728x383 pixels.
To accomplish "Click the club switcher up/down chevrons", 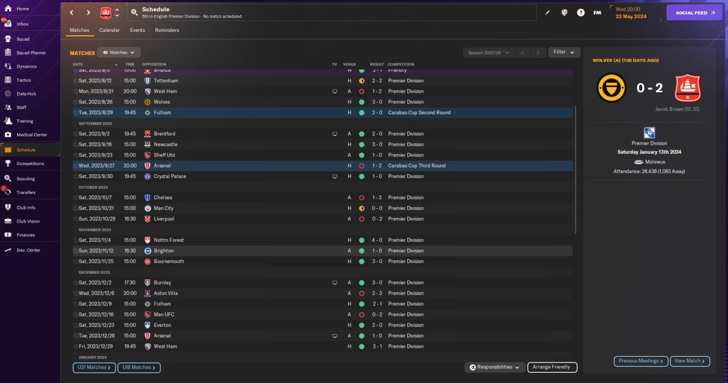I will 117,12.
